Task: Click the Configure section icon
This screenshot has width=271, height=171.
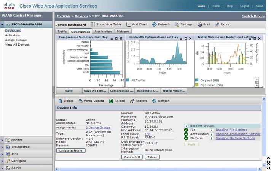Action: [x=8, y=161]
